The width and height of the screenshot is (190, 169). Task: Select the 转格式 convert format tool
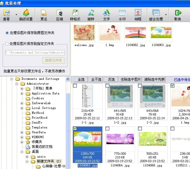pyautogui.click(x=75, y=15)
